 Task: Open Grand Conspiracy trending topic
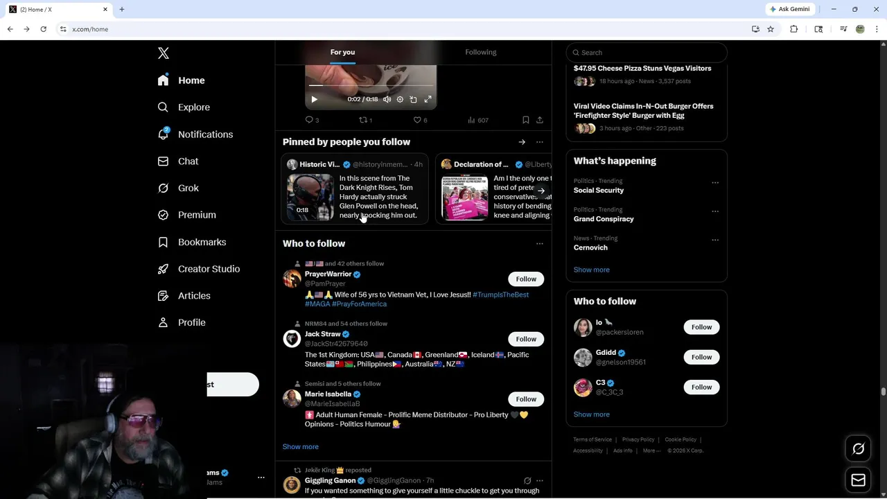click(604, 219)
